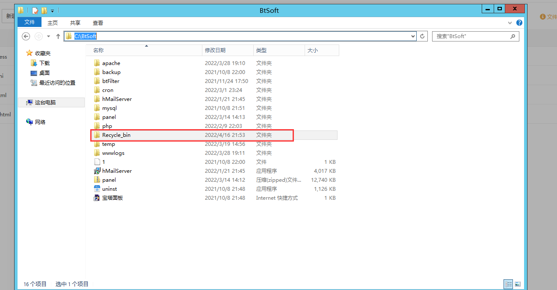Select the hMailServer application icon

(x=97, y=171)
